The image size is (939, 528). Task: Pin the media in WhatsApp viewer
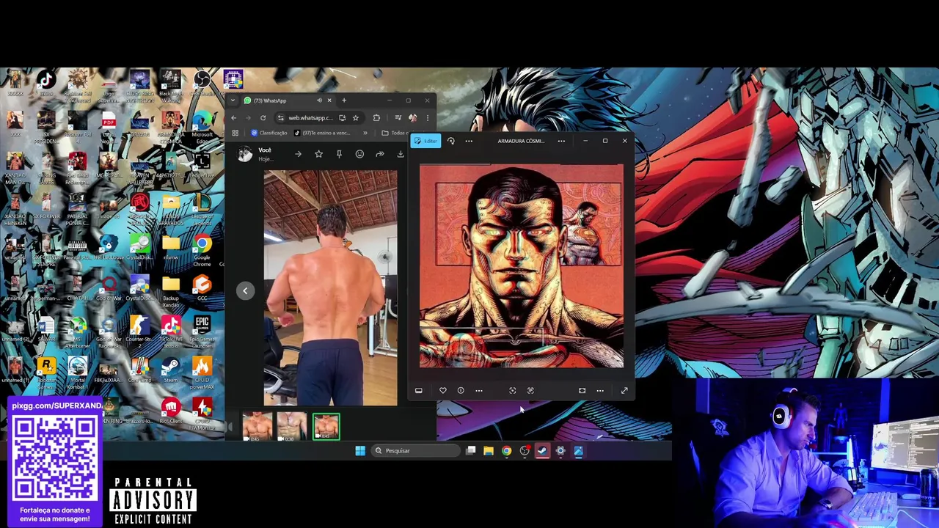pos(339,154)
